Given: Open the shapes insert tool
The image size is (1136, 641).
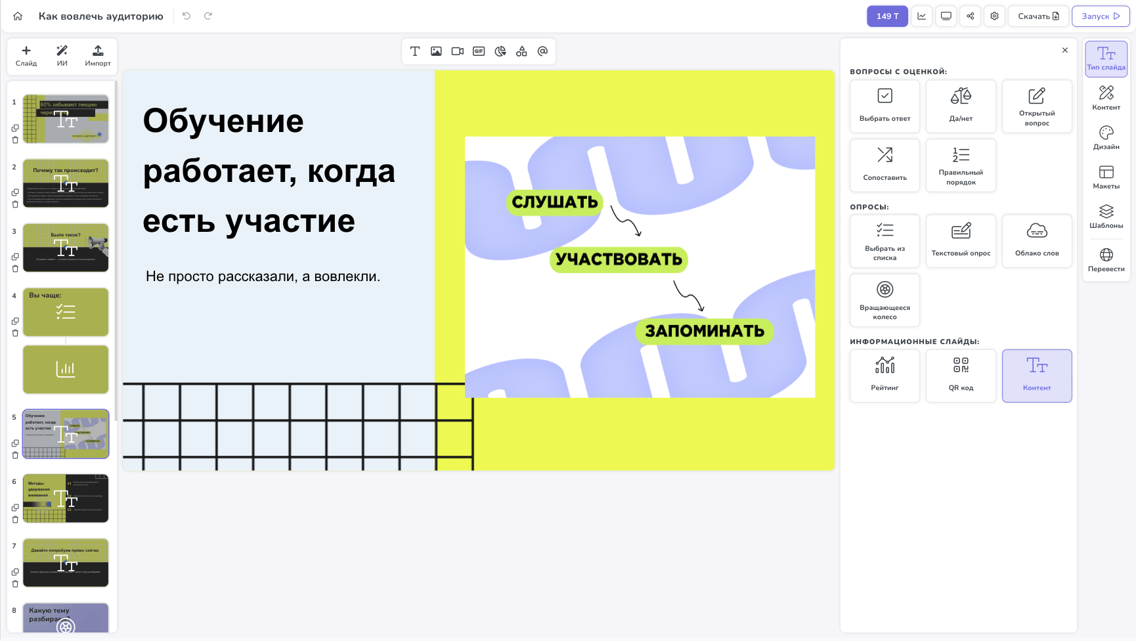Looking at the screenshot, I should [x=521, y=51].
